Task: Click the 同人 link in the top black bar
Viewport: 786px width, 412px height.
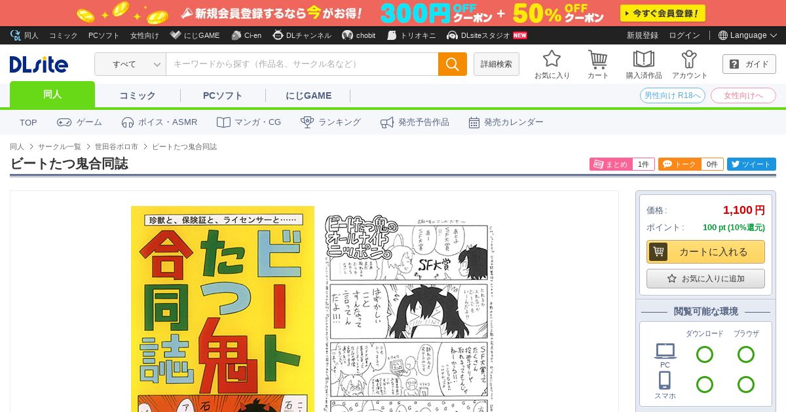Action: coord(24,35)
